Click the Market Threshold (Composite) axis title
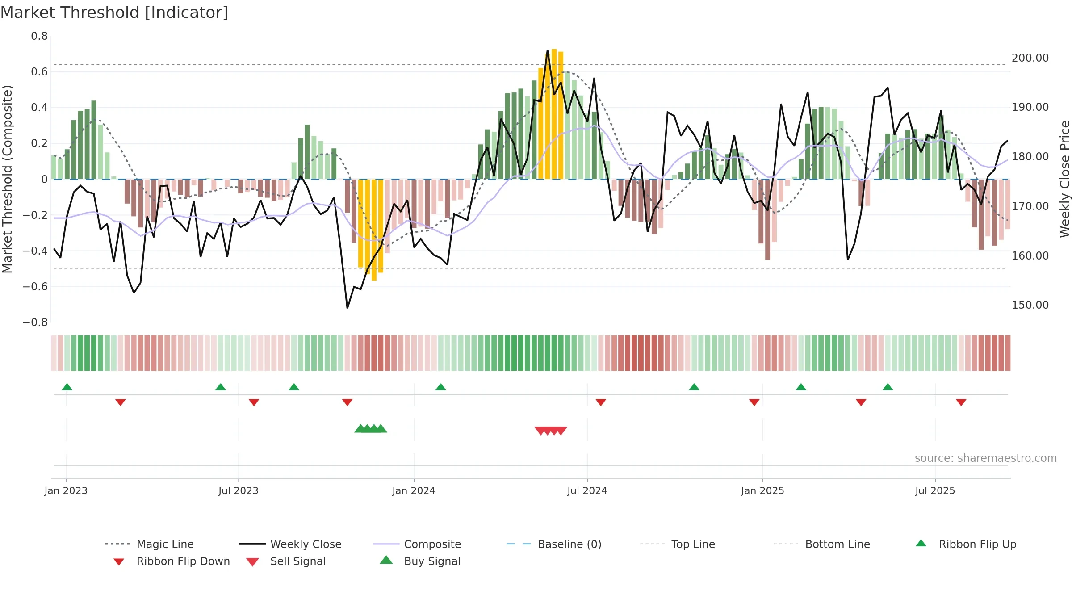 (x=7, y=179)
